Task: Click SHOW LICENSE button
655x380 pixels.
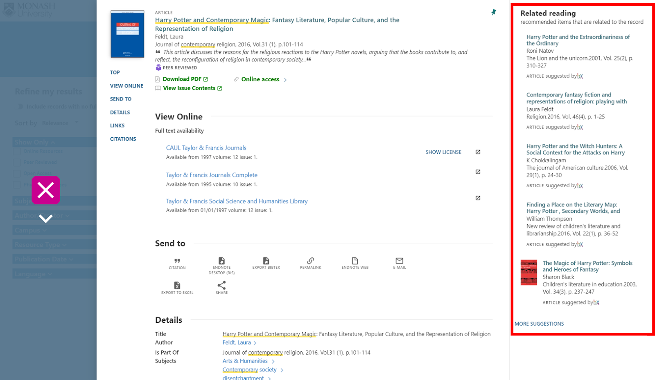Action: [x=443, y=152]
